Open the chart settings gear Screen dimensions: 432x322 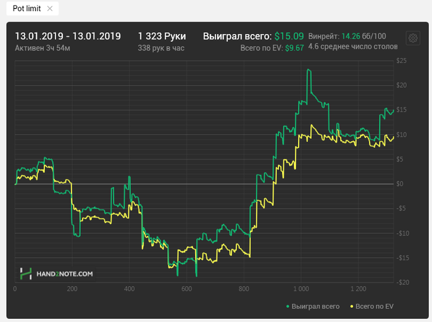click(x=412, y=38)
